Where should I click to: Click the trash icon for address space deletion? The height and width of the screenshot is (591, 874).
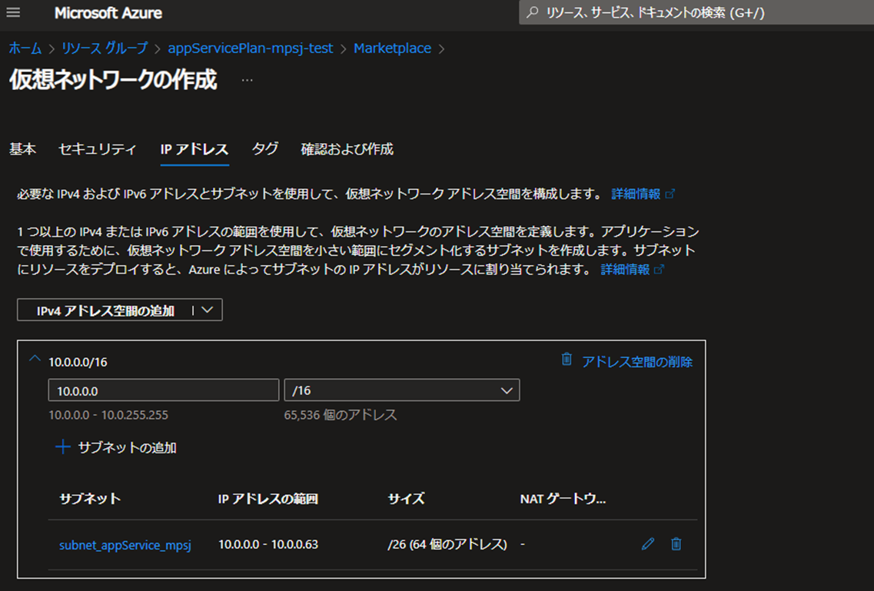567,359
